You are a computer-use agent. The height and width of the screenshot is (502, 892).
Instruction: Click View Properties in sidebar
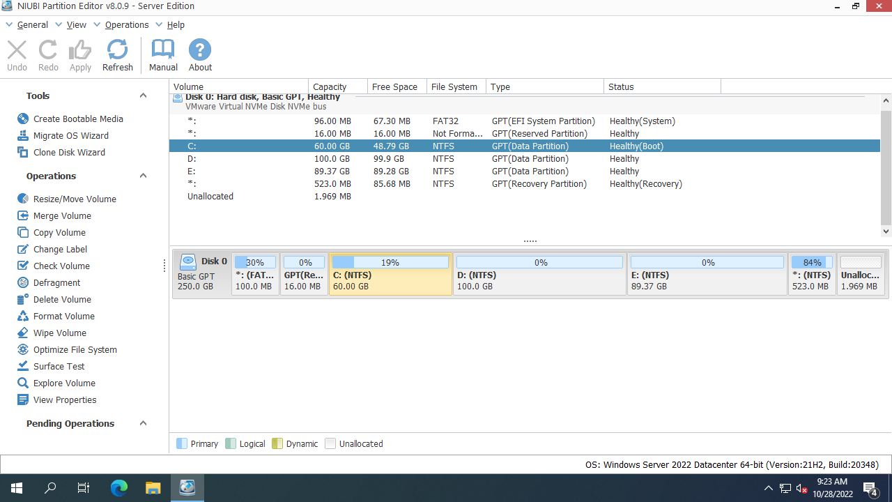tap(65, 400)
